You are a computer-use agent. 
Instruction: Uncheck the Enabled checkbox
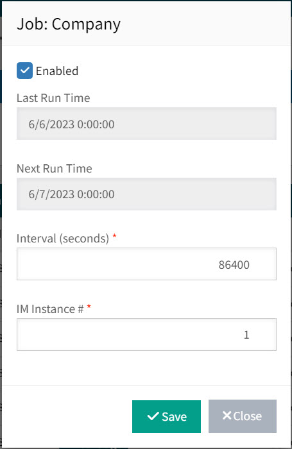tap(24, 71)
